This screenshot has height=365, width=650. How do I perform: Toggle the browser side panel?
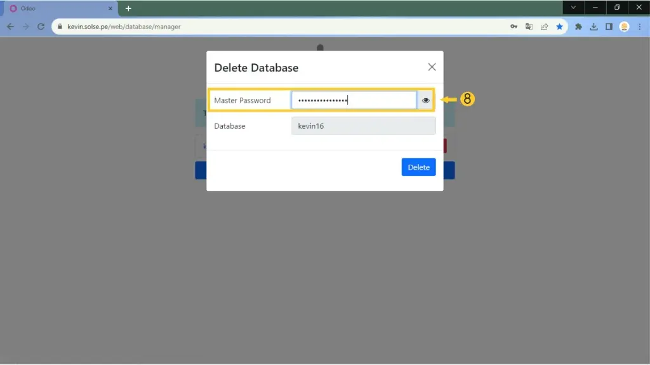(609, 27)
